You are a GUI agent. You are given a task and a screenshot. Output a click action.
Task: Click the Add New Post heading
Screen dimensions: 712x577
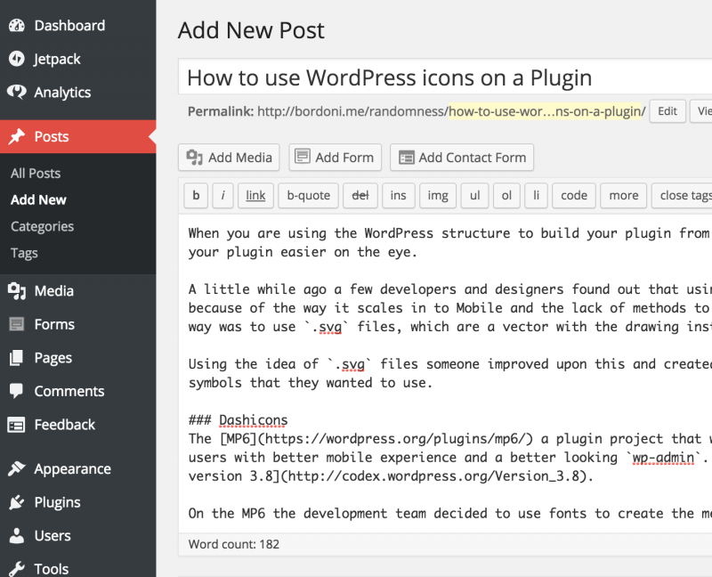point(251,30)
